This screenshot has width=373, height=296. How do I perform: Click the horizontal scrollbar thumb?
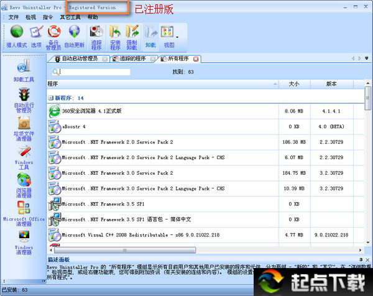(125, 250)
